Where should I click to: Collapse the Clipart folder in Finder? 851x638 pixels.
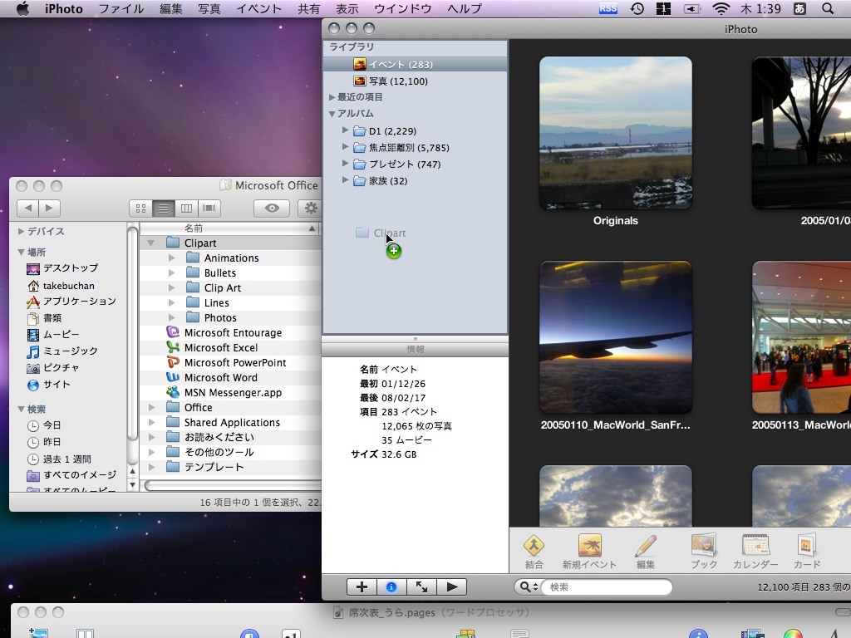tap(151, 243)
